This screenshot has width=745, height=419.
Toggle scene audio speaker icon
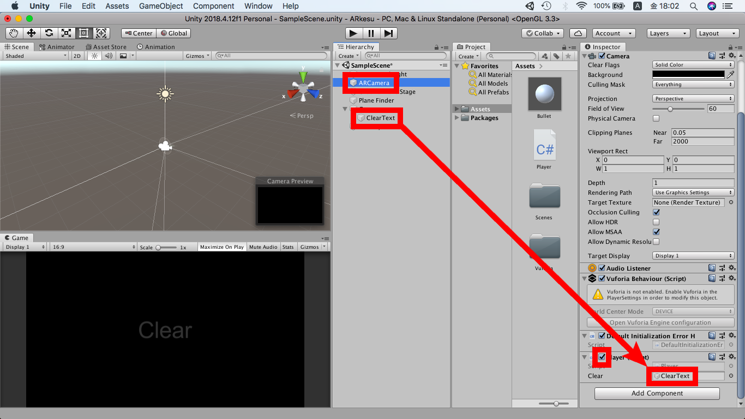point(108,56)
